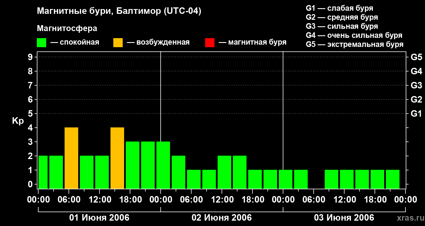Image resolution: width=425 pixels, height=226 pixels.
Task: Click the 06:00 time label under 03 Июня
Action: [314, 200]
